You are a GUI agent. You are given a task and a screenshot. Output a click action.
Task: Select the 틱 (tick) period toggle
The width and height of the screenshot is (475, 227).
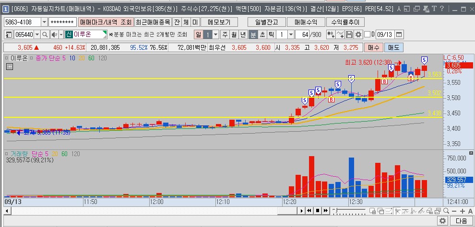271,35
